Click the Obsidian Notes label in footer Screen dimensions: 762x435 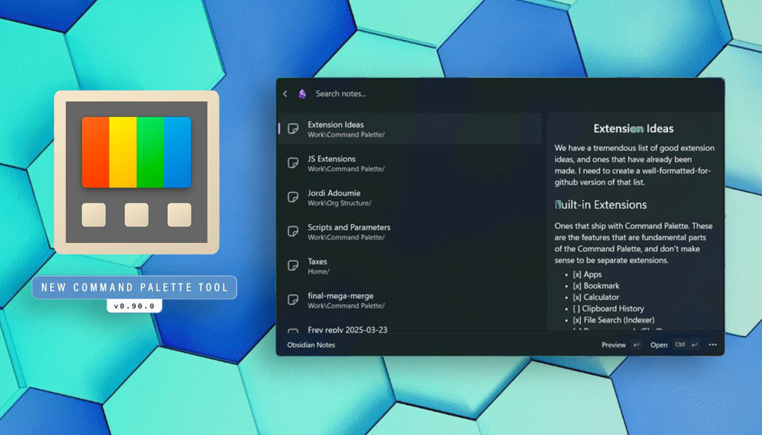pyautogui.click(x=311, y=345)
